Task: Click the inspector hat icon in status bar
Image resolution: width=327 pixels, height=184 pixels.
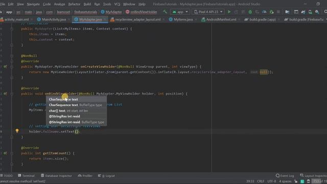Action: tap(309, 181)
